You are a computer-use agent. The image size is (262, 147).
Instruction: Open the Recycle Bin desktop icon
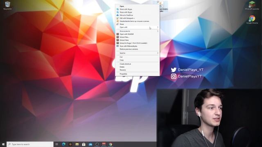[7, 5]
